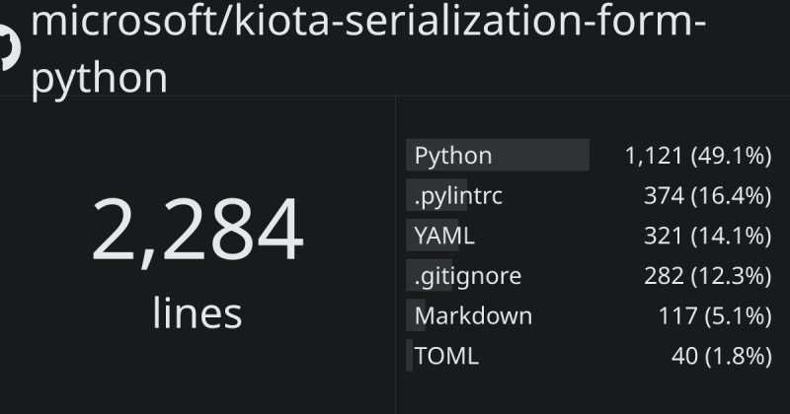Select the TOML language label

point(446,356)
